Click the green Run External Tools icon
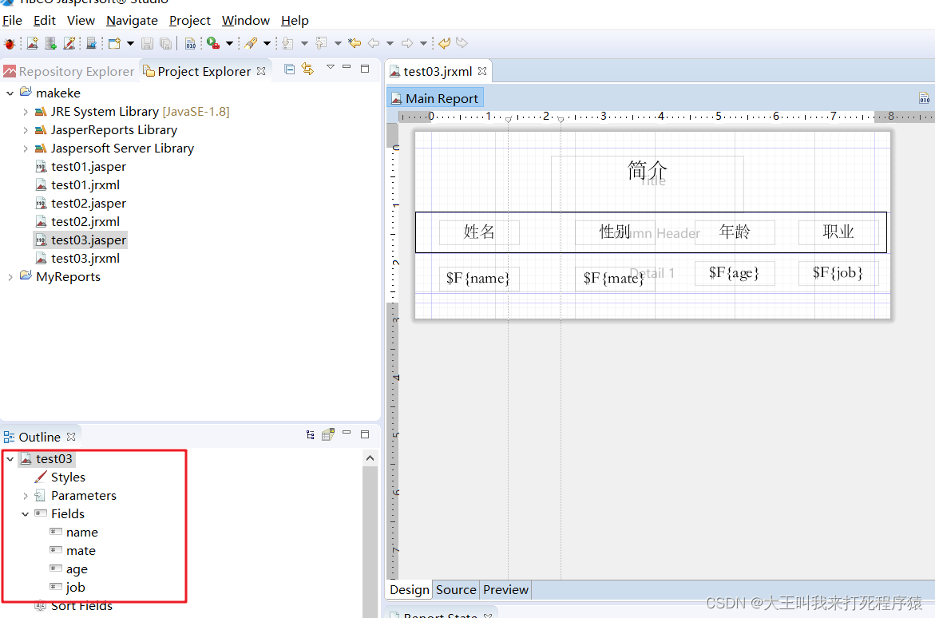The image size is (935, 618). click(213, 43)
